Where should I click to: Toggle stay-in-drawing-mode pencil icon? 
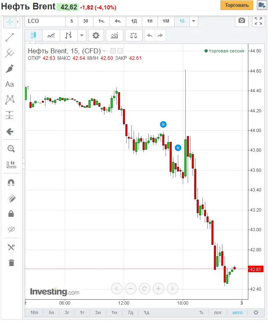(x=11, y=198)
